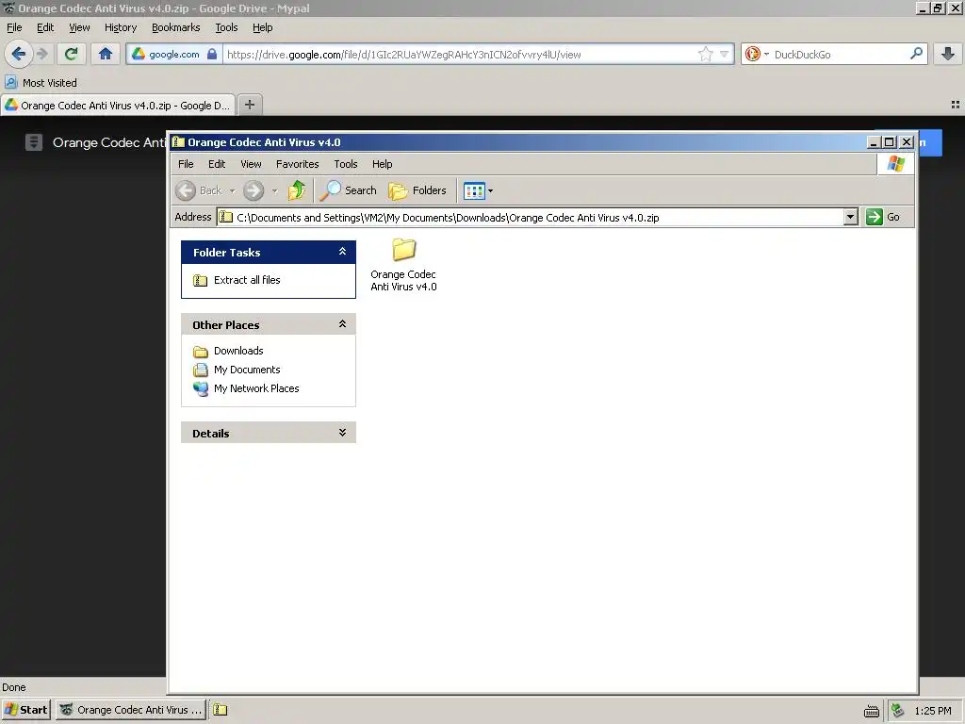This screenshot has width=965, height=724.
Task: Click the zip icon in Explorer title bar
Action: coord(178,142)
